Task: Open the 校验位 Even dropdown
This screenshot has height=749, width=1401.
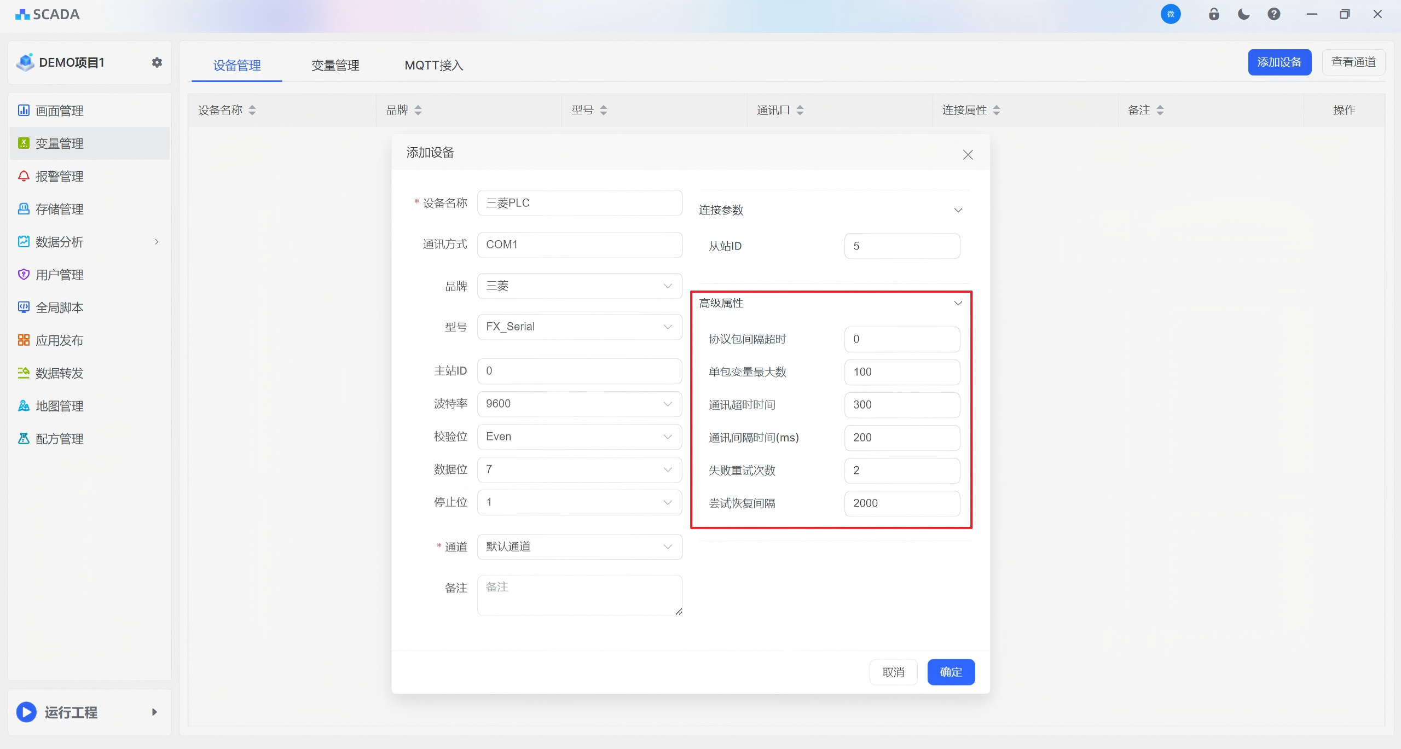Action: coord(579,437)
